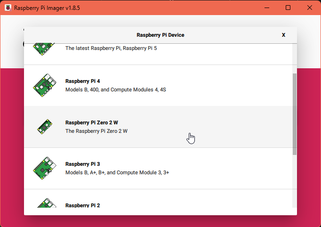Viewport: 321px width, 227px height.
Task: Minimize the Raspberry Pi Imager window
Action: click(267, 8)
